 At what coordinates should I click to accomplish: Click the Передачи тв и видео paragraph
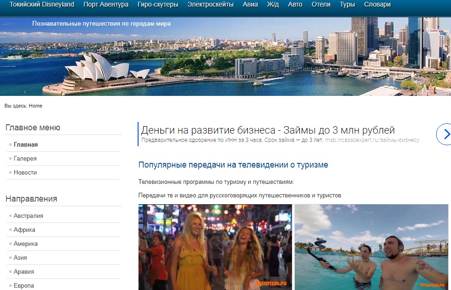pyautogui.click(x=239, y=196)
